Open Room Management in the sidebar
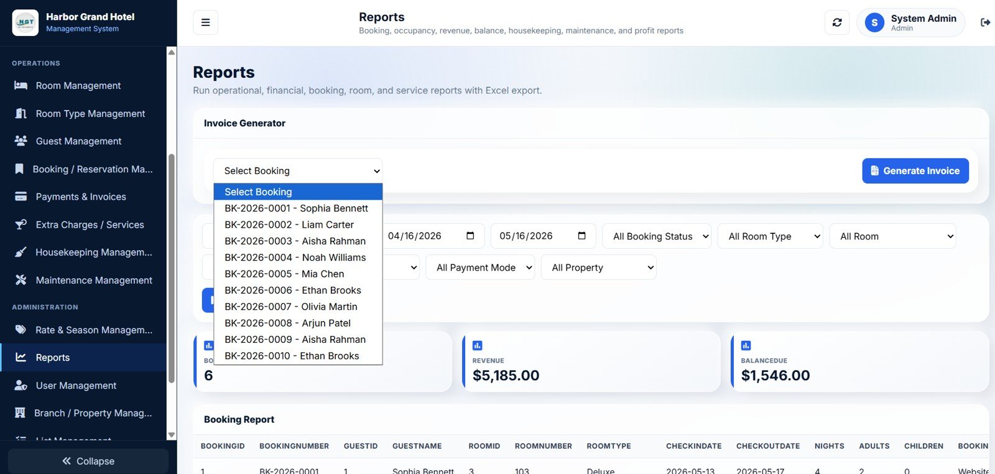This screenshot has width=995, height=474. coord(83,85)
